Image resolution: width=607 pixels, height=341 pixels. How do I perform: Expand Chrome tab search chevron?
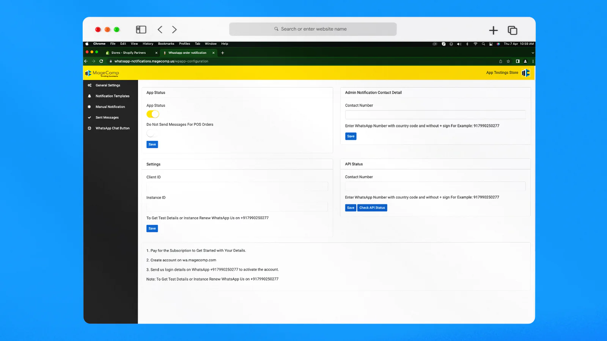point(533,53)
